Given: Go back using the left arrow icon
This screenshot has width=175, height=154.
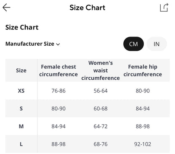Looking at the screenshot, I should point(6,8).
